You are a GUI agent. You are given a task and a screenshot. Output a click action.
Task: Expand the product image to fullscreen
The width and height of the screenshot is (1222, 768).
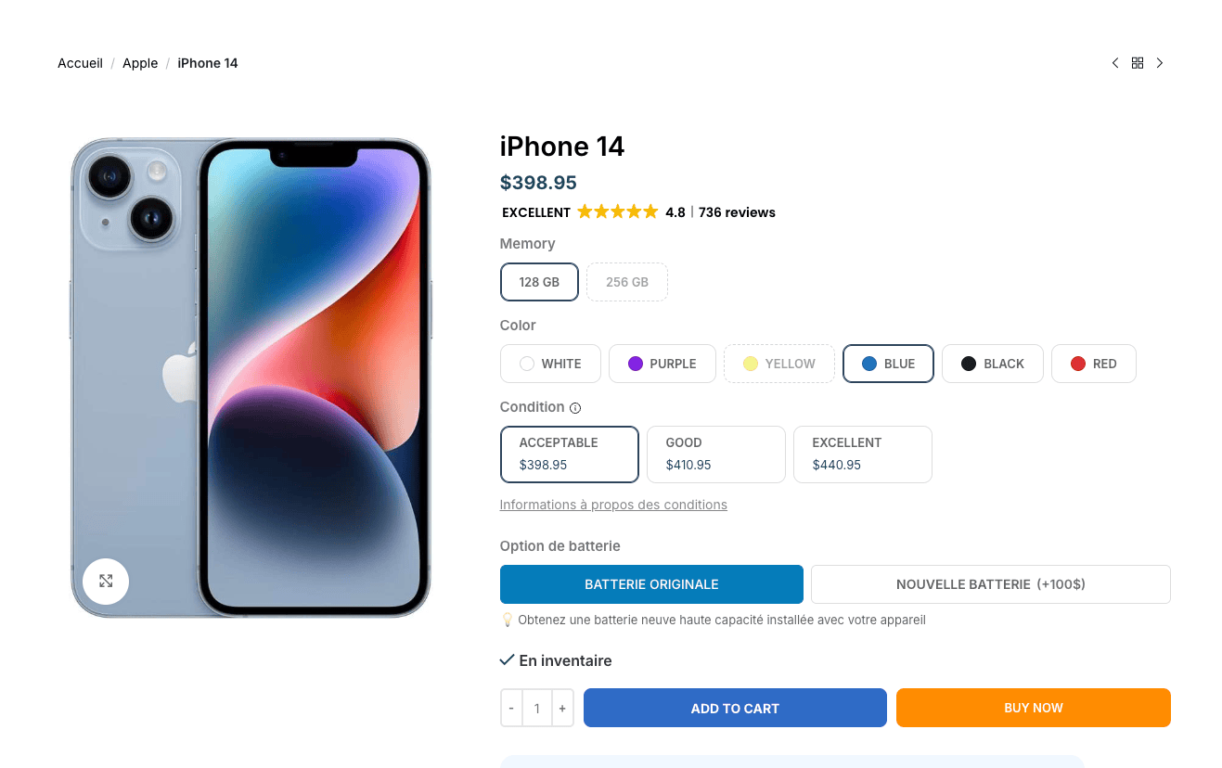pyautogui.click(x=106, y=581)
